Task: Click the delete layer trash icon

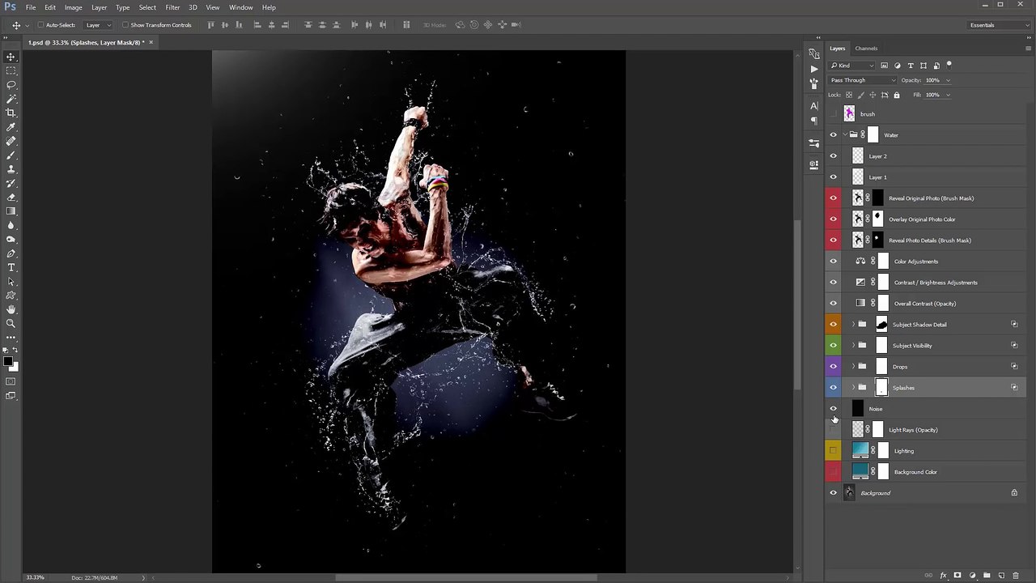Action: point(1016,575)
